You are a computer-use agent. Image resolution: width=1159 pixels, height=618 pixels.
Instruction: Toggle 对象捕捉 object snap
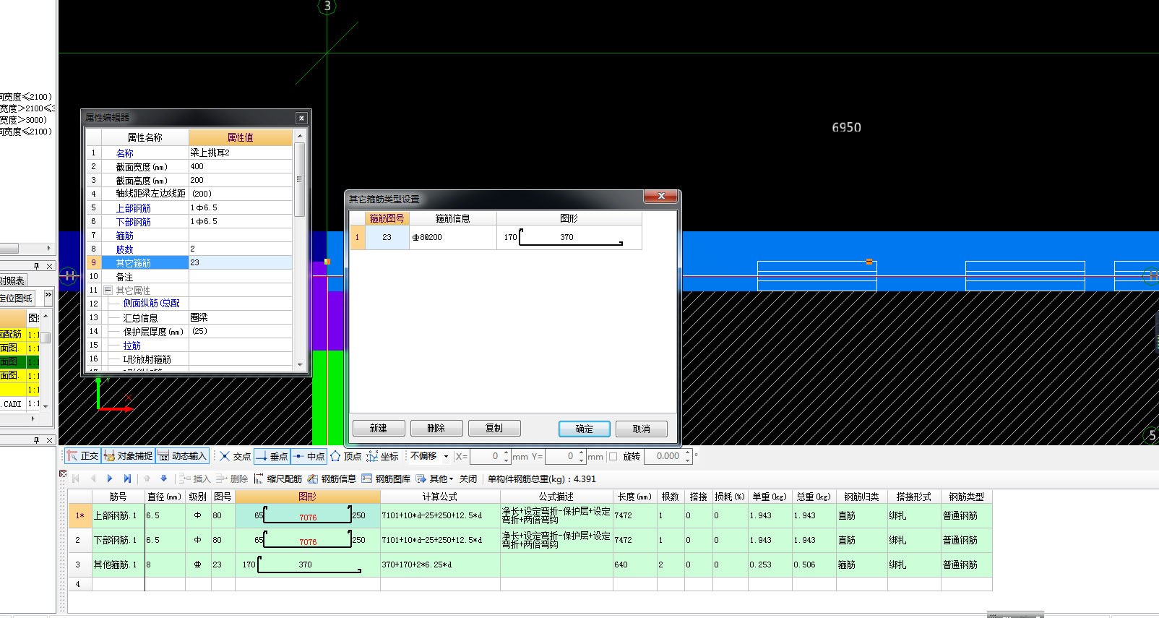(x=128, y=456)
